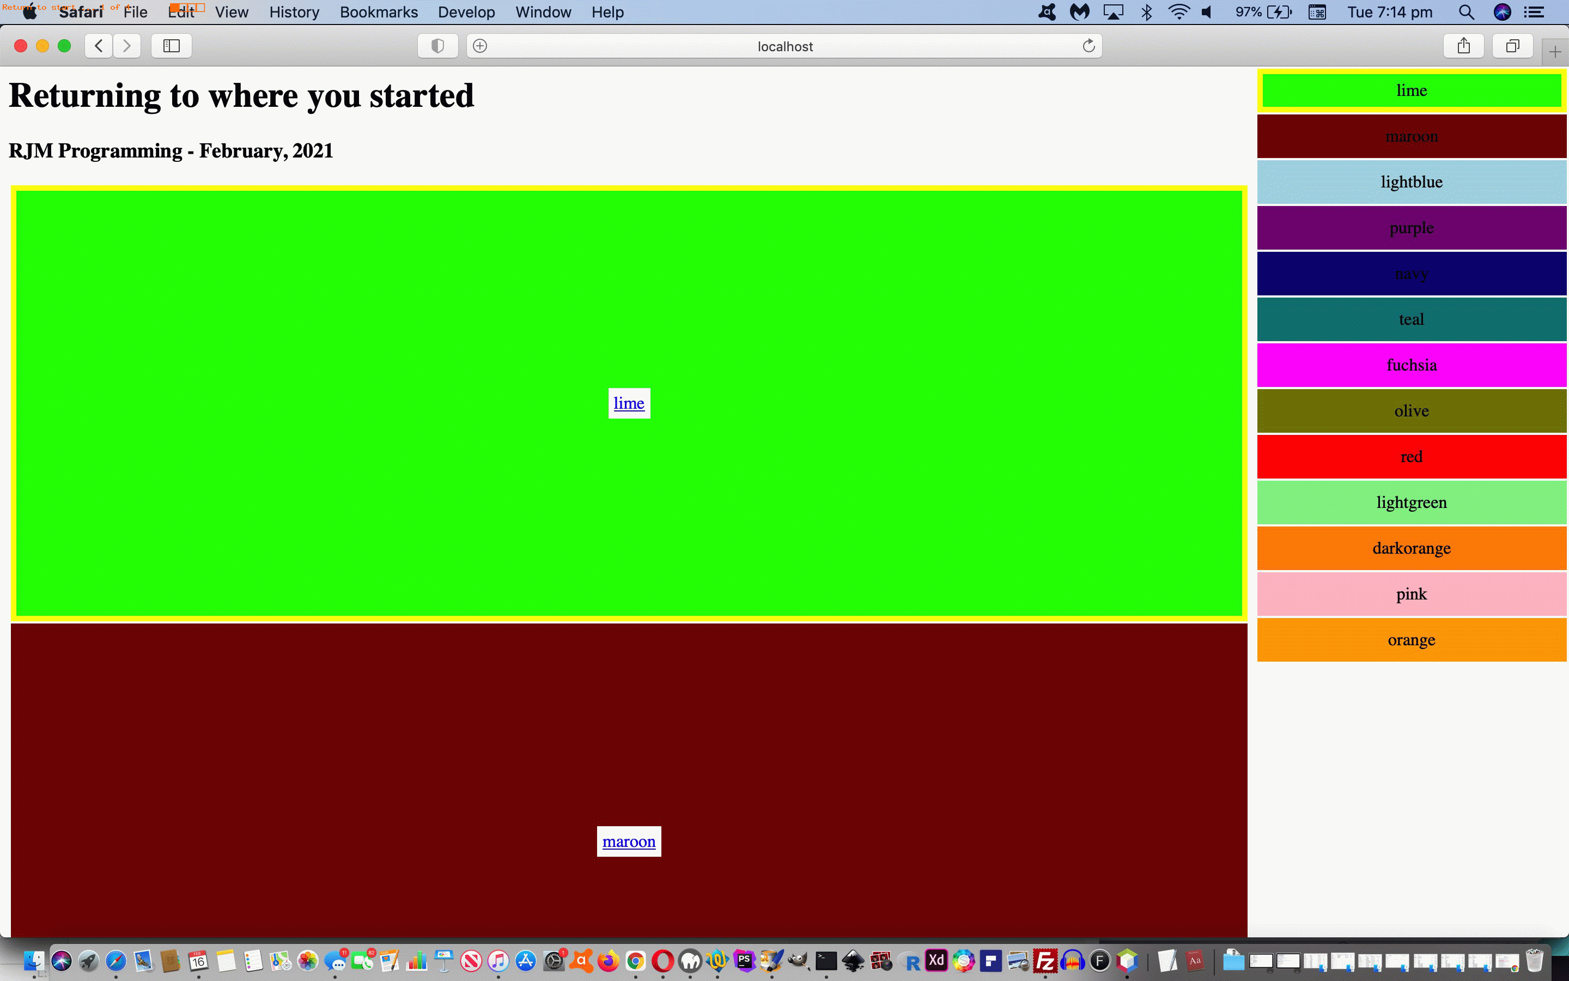Open the Develop menu
This screenshot has width=1569, height=981.
(466, 13)
